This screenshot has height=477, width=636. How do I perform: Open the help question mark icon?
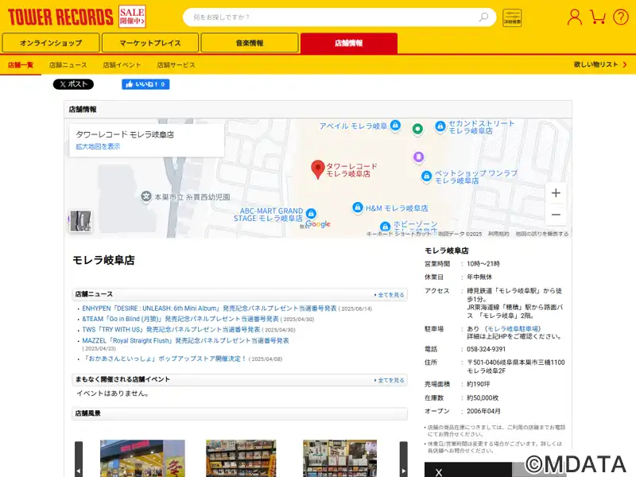click(621, 17)
